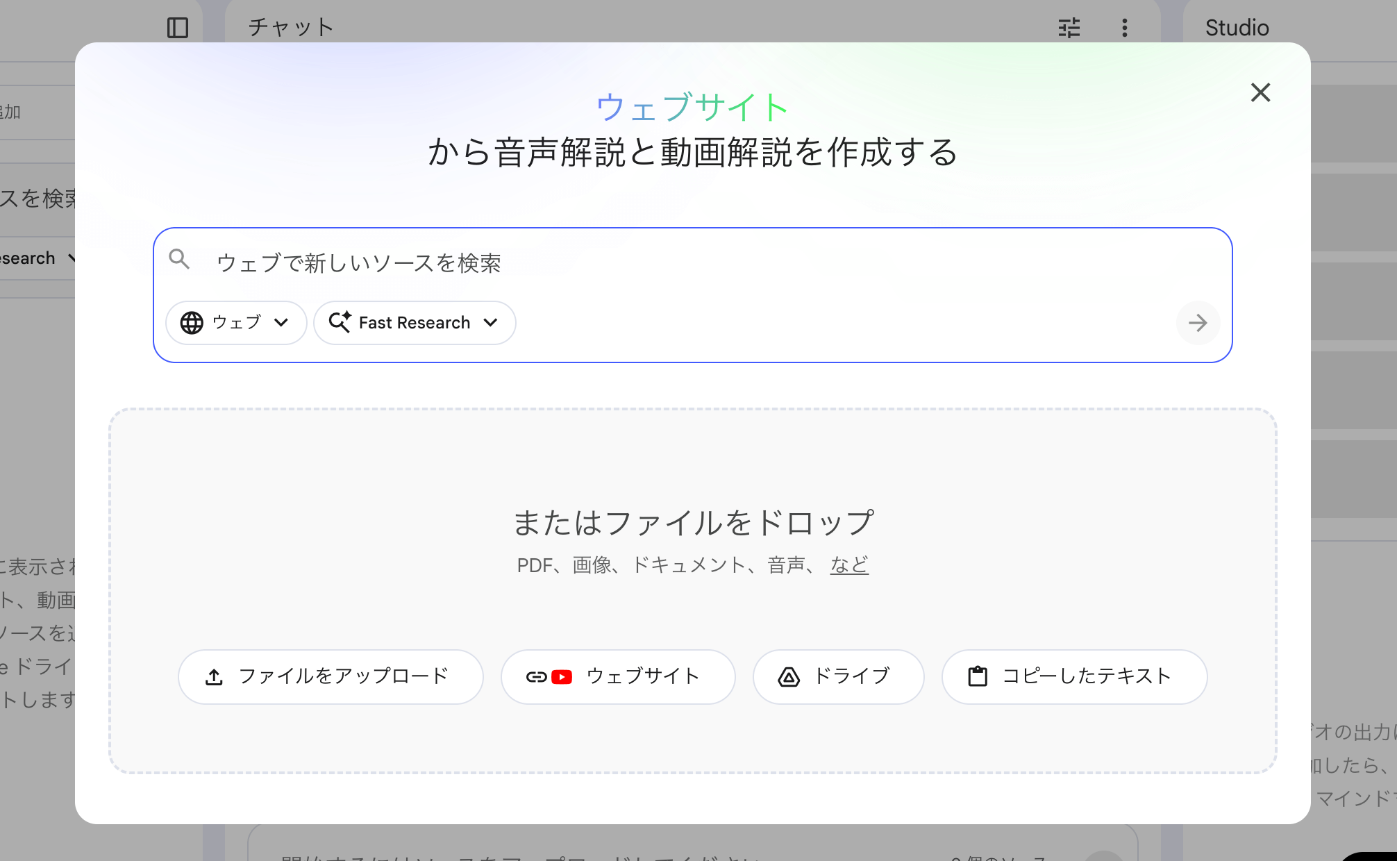1397x861 pixels.
Task: Click the clipboard icon for copied text
Action: 978,676
